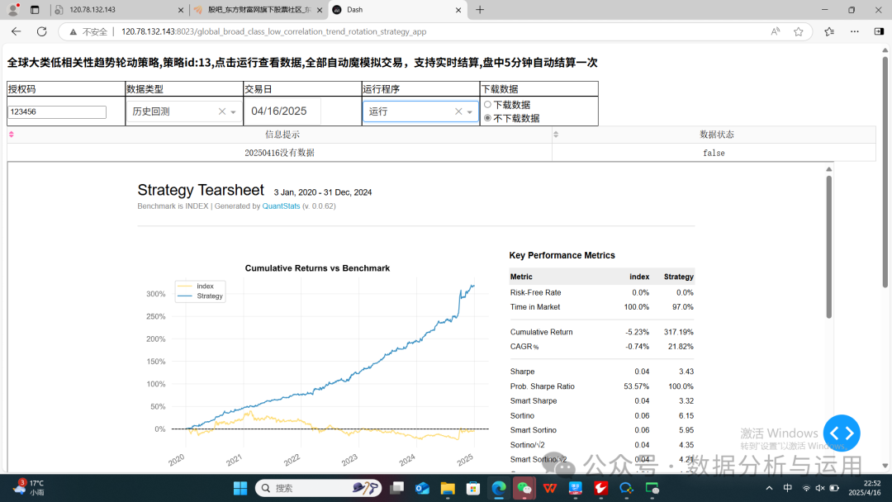Open WPS Office from taskbar
The height and width of the screenshot is (502, 892).
click(549, 488)
